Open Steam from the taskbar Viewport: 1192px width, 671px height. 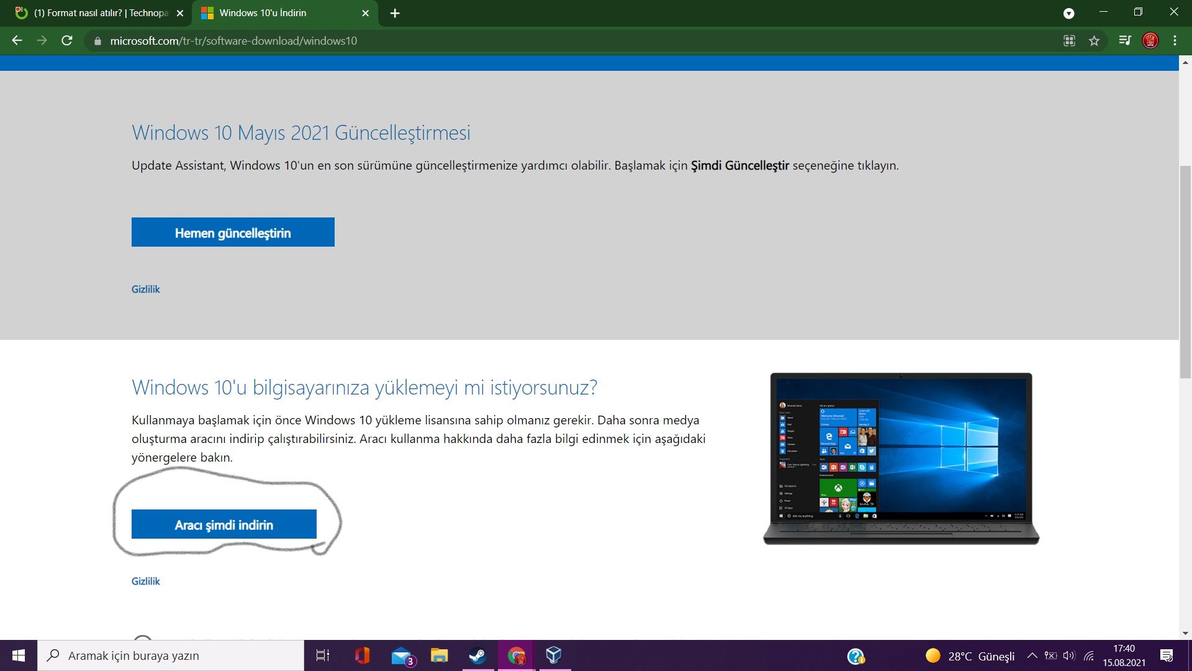[x=477, y=655]
